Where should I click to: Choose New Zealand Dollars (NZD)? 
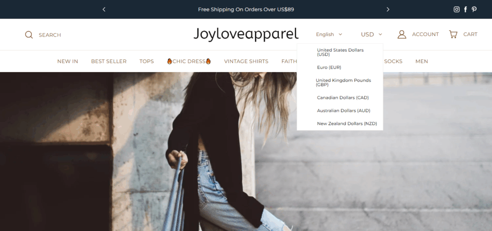click(x=347, y=123)
